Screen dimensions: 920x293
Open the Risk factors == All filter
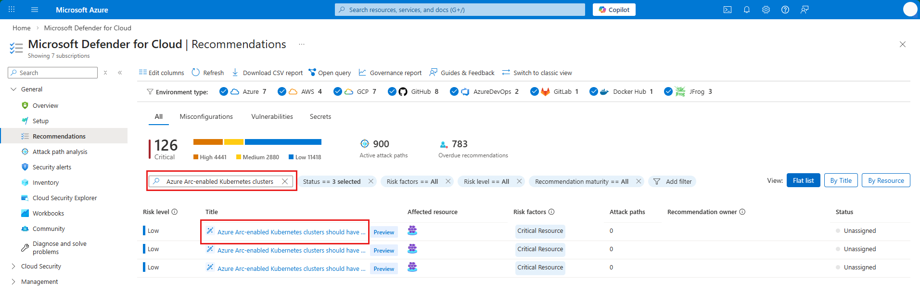click(x=412, y=181)
